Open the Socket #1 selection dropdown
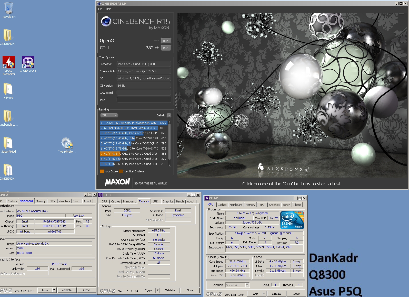 (x=237, y=285)
